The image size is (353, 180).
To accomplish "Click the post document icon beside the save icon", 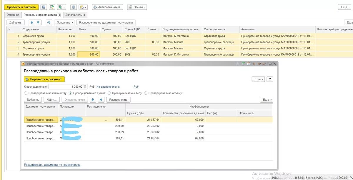I will 52,7.
